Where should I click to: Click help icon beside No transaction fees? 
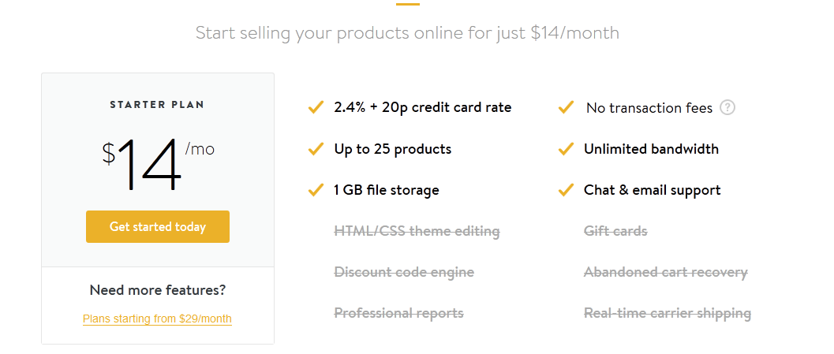[x=727, y=108]
